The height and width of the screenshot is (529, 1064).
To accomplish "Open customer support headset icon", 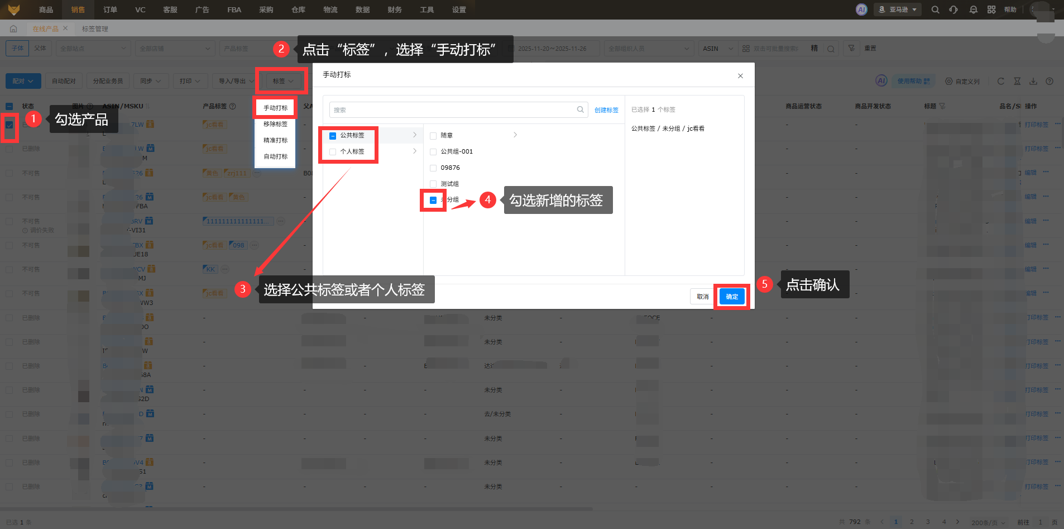I will coord(953,9).
